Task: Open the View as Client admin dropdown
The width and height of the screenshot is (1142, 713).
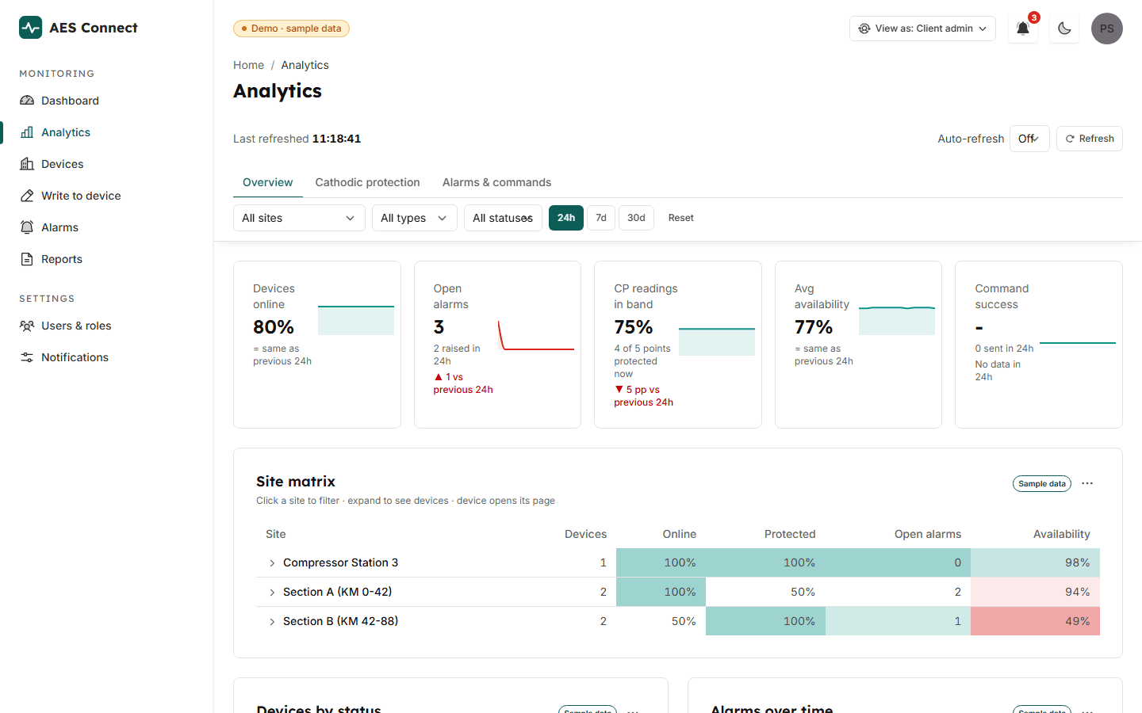Action: (x=922, y=29)
